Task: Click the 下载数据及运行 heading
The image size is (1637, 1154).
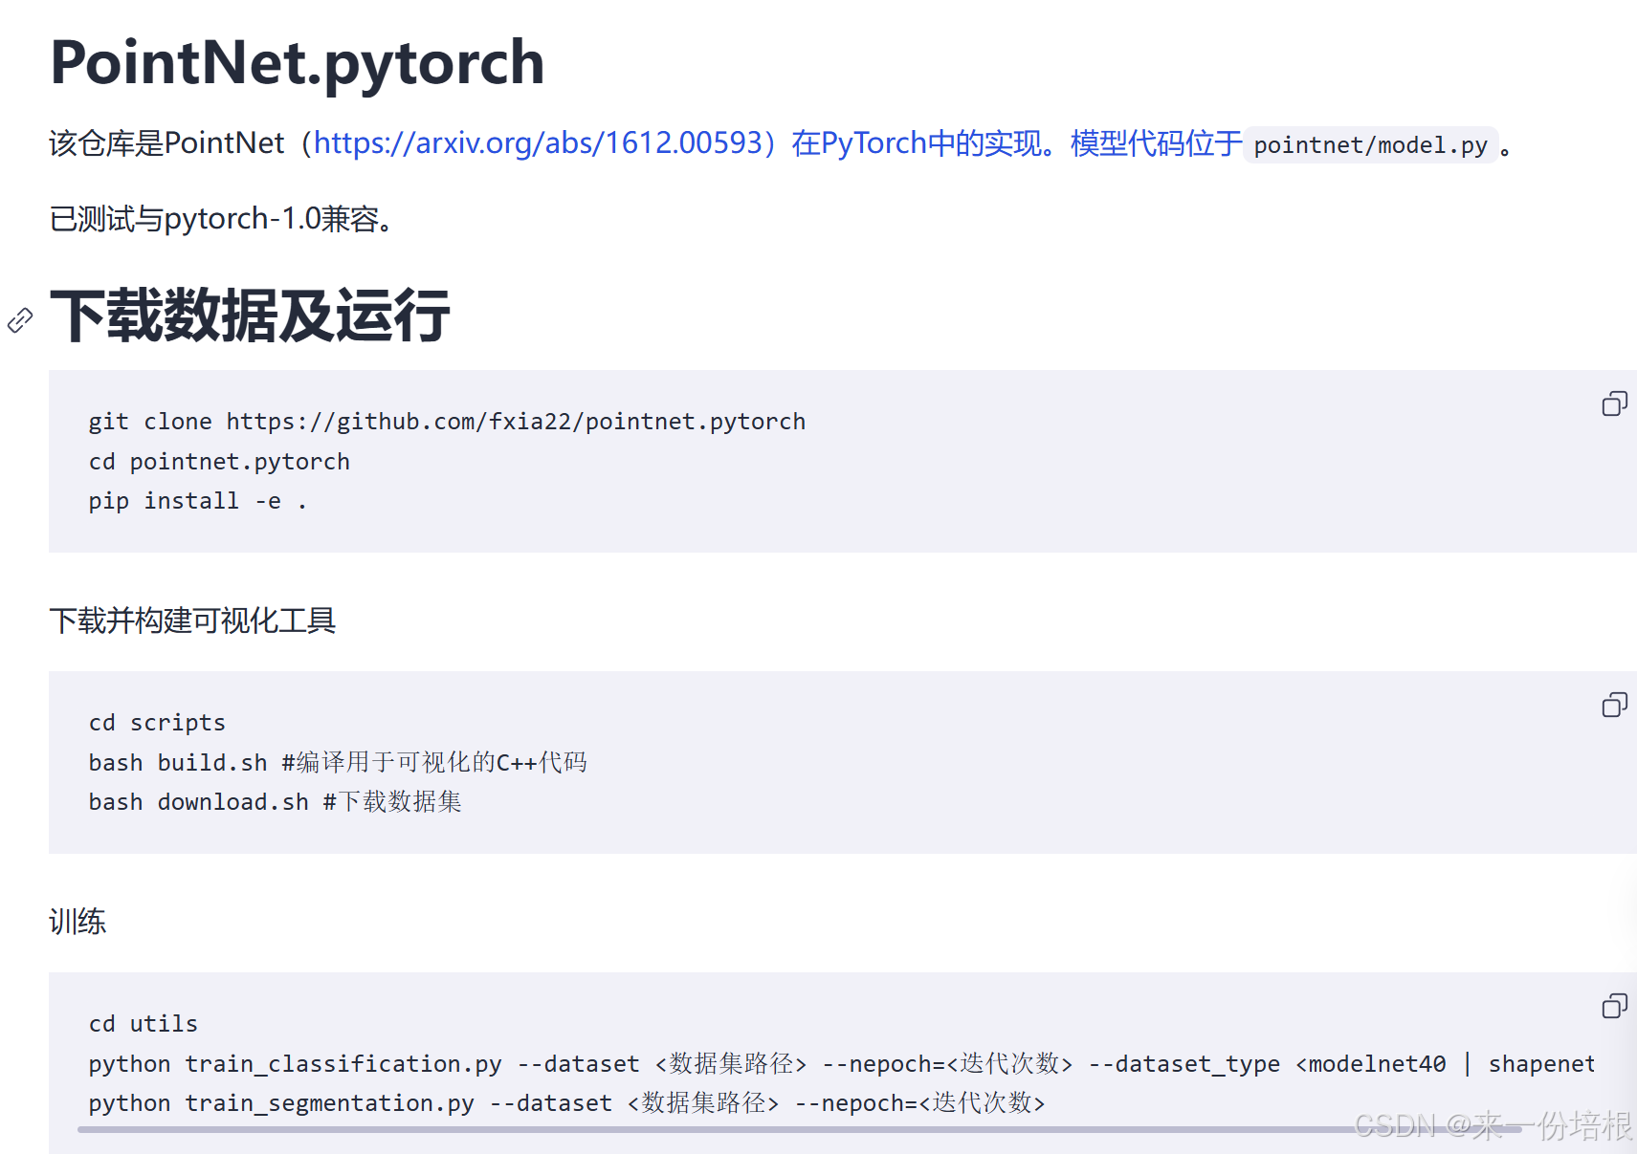Action: [x=250, y=316]
